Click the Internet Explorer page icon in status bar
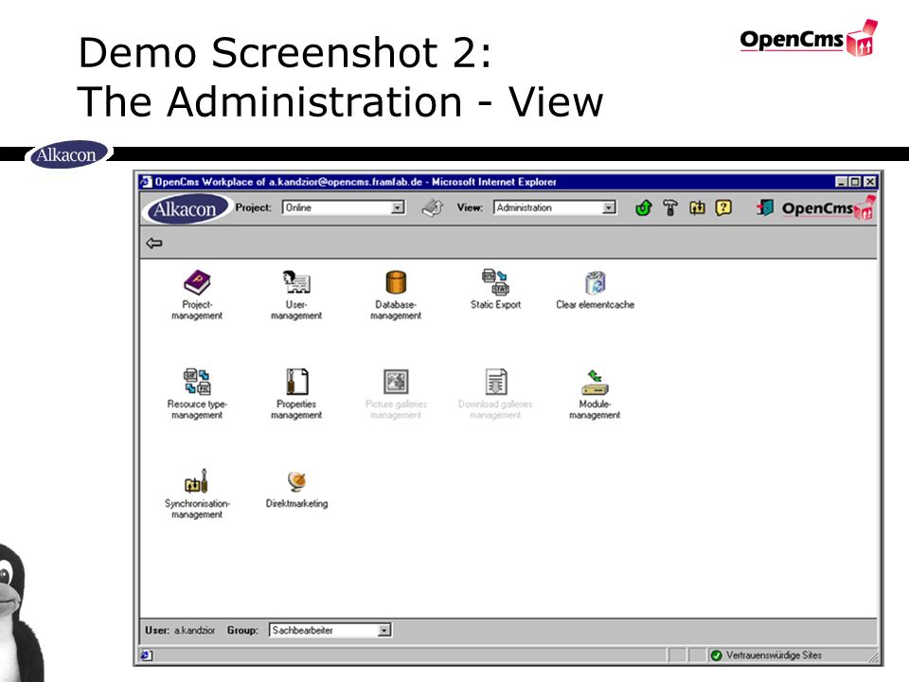 click(x=147, y=655)
